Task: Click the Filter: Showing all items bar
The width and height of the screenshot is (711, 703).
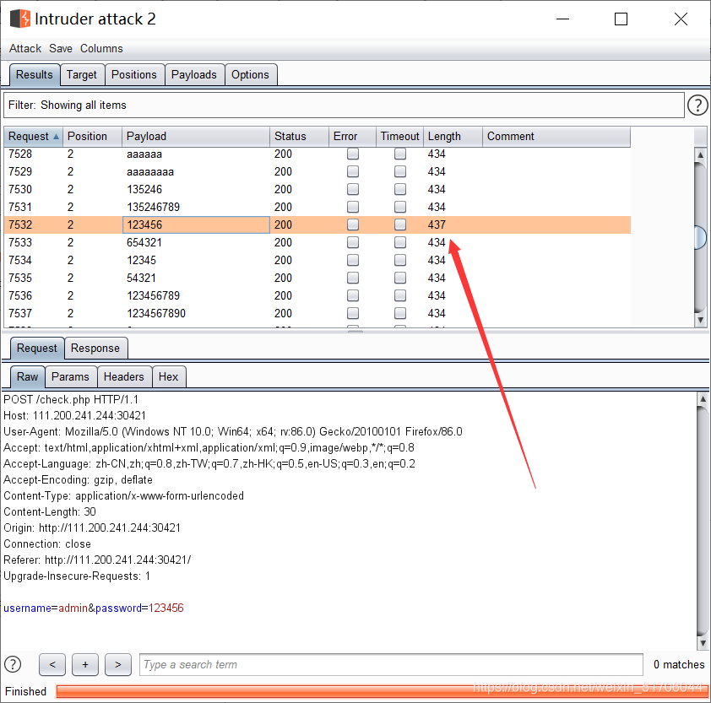Action: pyautogui.click(x=344, y=105)
